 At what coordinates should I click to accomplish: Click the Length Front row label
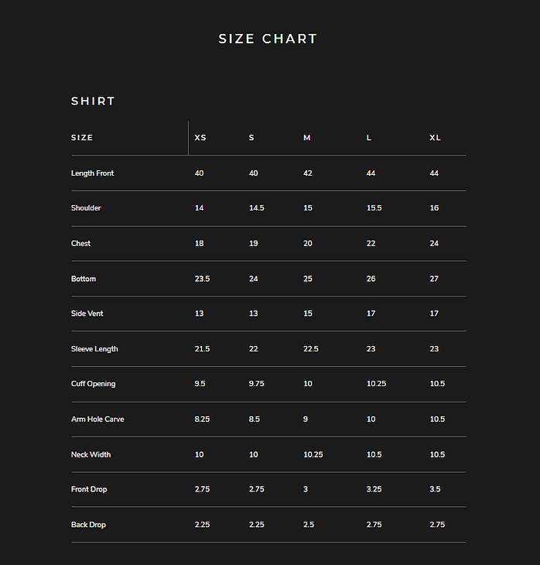92,173
